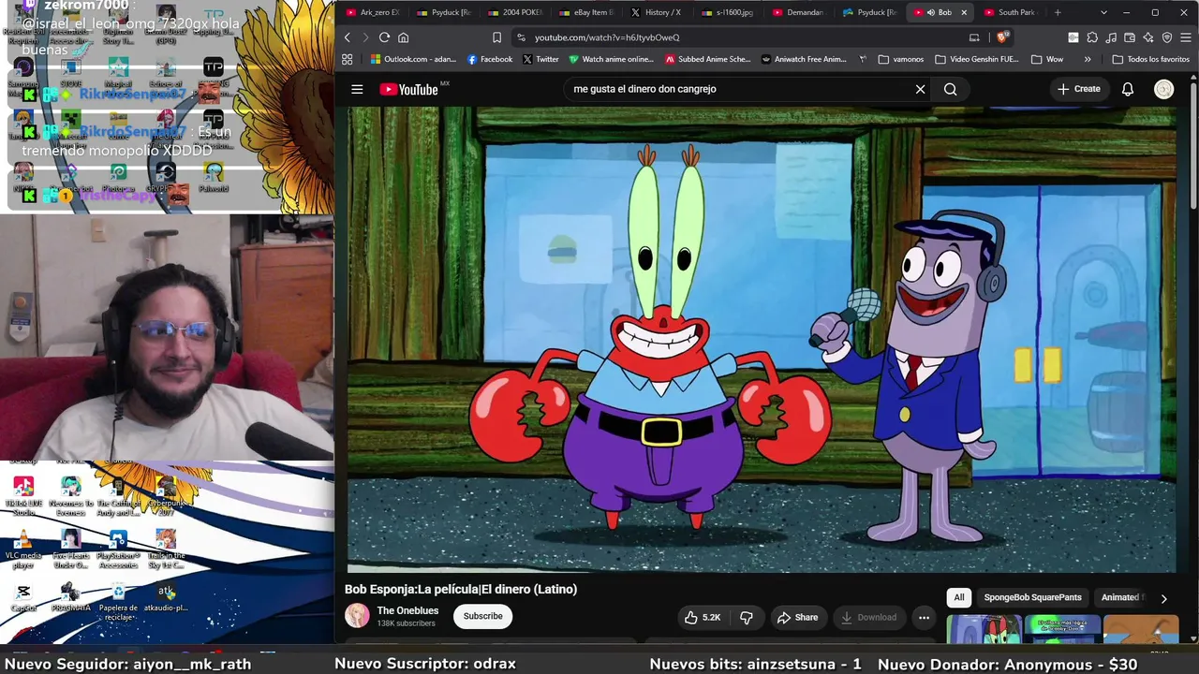Show hidden bookmarks with the chevron
The height and width of the screenshot is (674, 1199).
point(1088,59)
